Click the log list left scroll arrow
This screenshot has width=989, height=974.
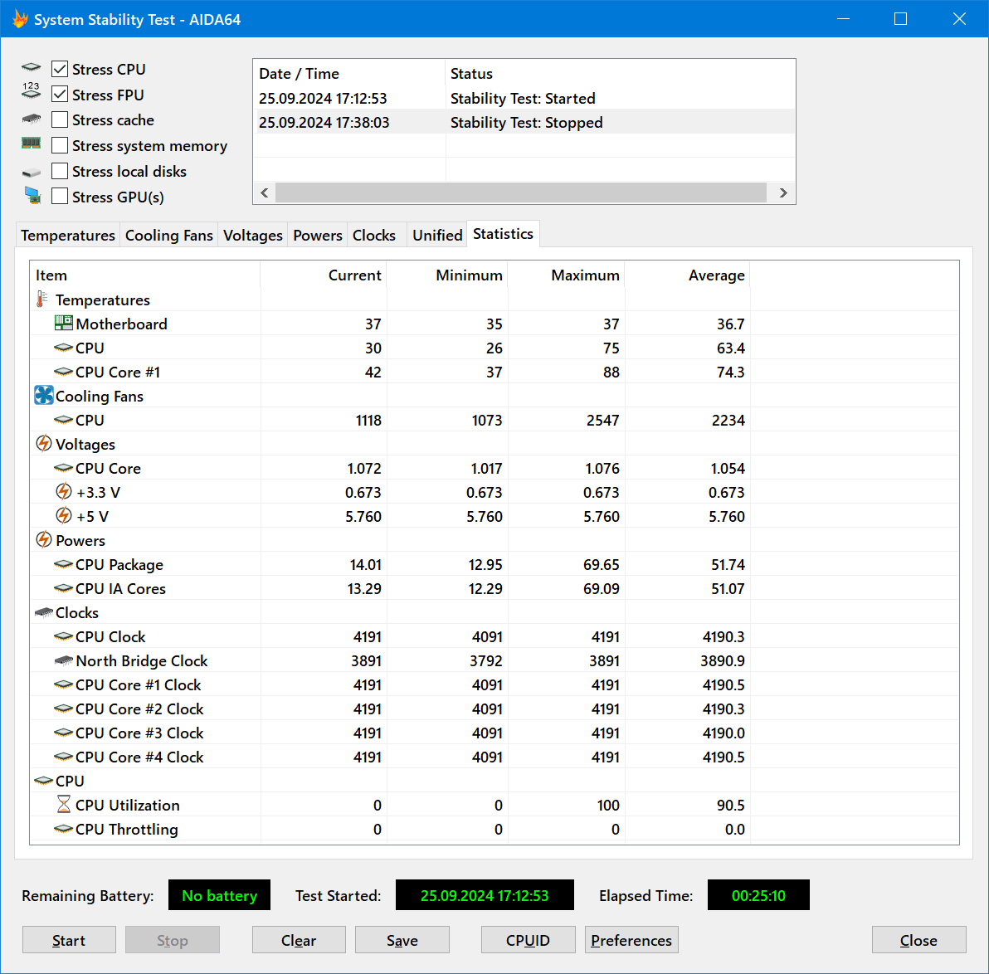point(265,193)
